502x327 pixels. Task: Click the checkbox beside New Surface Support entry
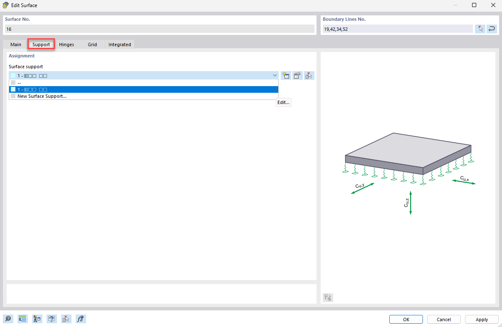(13, 96)
